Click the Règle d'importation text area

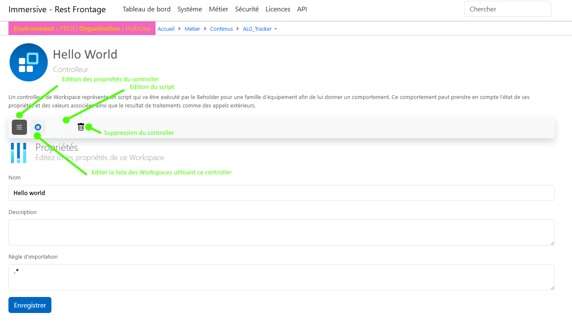[282, 277]
